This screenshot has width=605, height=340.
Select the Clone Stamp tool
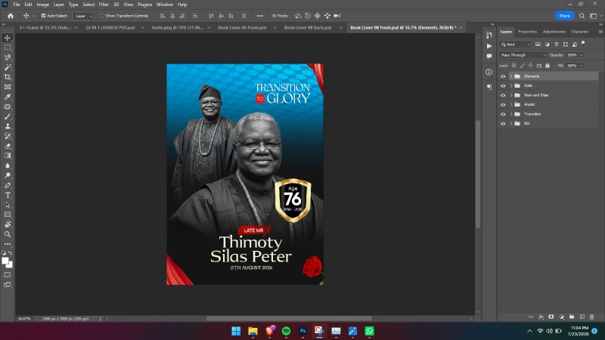click(8, 126)
